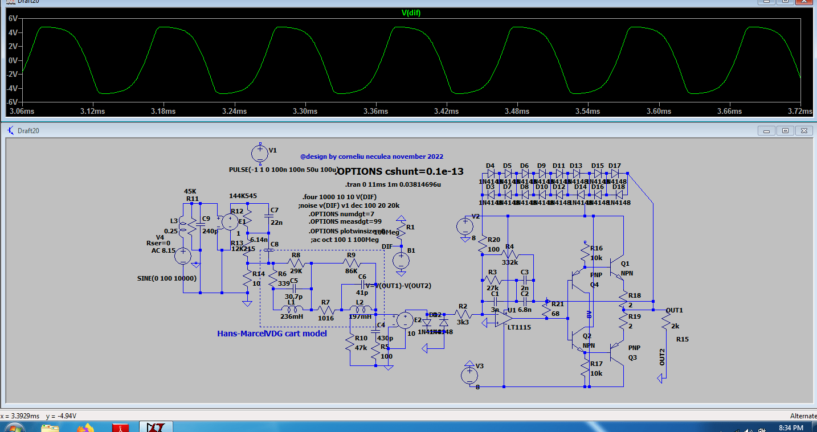
Task: Click the 6V label on vertical axis
Action: tap(13, 18)
